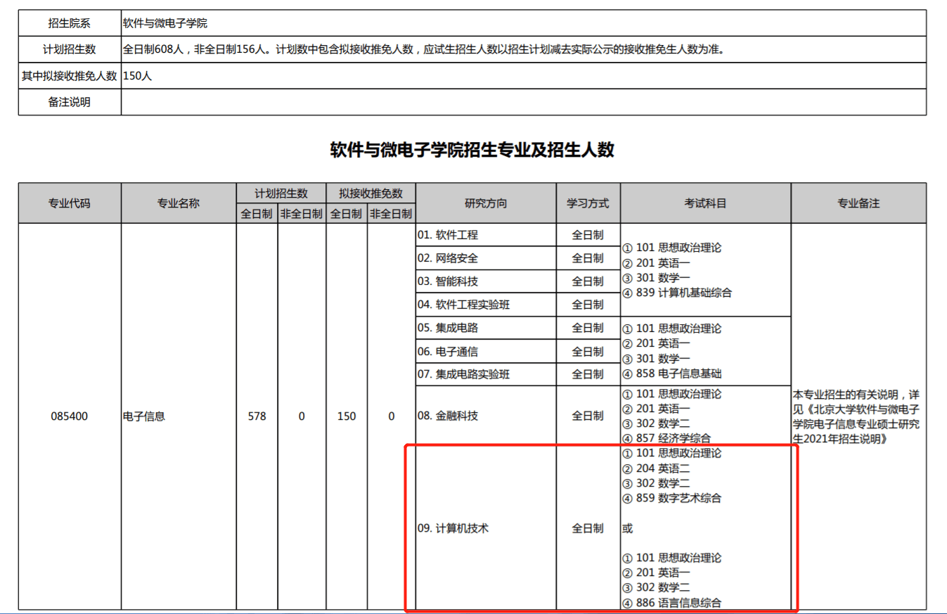Click 全日制 in the 01. 软件工程 row
This screenshot has width=947, height=614.
click(588, 235)
